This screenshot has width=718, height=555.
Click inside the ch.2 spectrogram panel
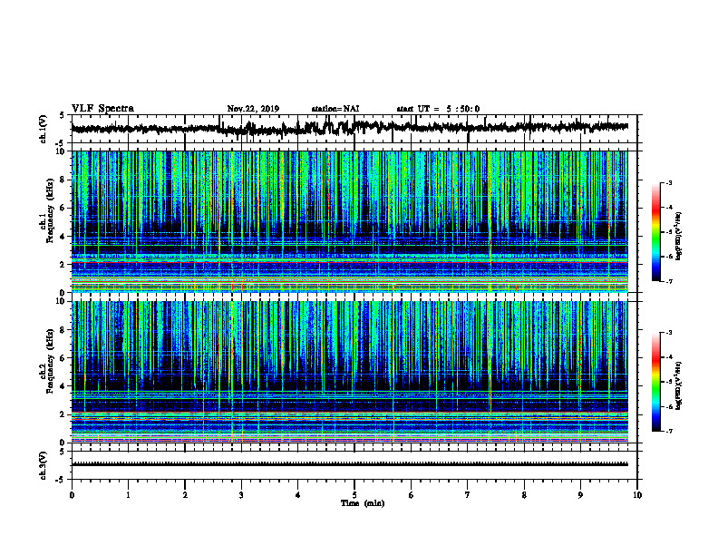pos(349,372)
